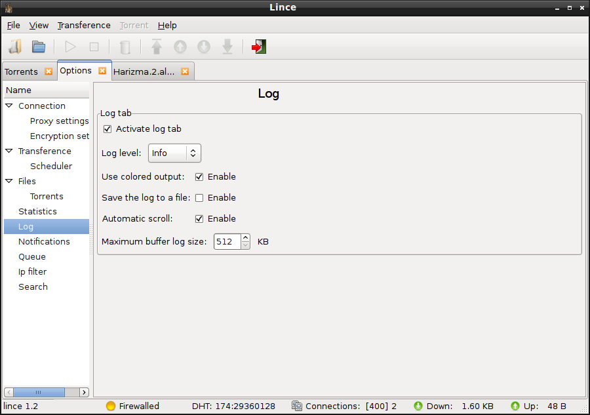Focus the maximum buffer log size field

click(x=227, y=241)
